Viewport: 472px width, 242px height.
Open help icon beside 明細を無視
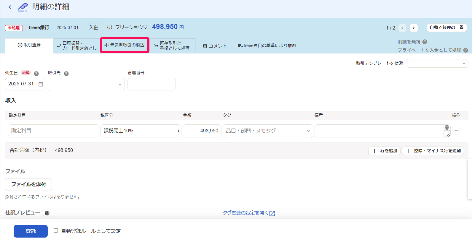click(x=425, y=42)
